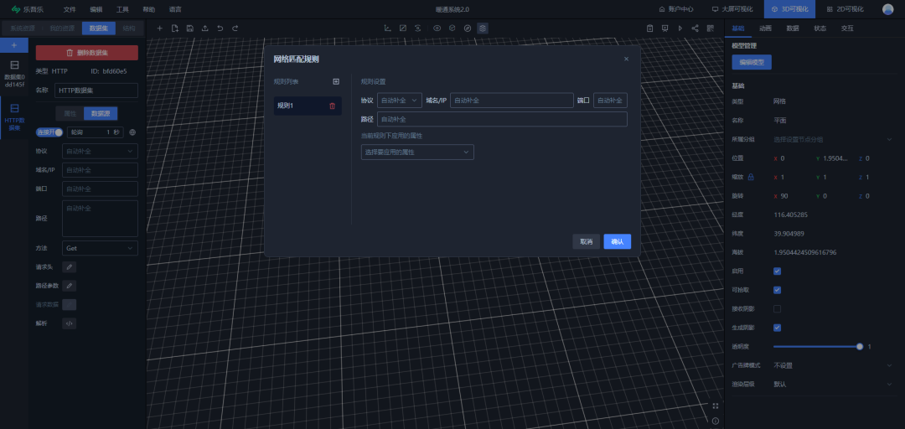The height and width of the screenshot is (429, 905).
Task: Select the HTTP数据集 item in the sidebar
Action: tap(14, 117)
